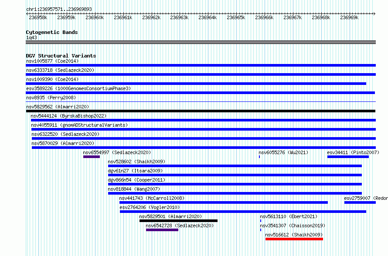Select the small nsv3541307 marker

pos(261,230)
